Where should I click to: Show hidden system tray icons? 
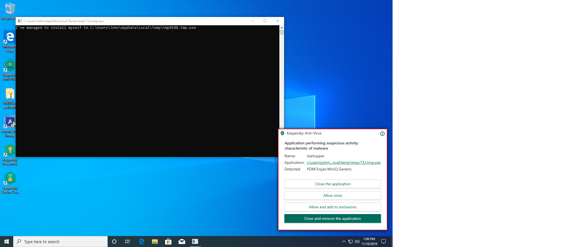pos(344,242)
